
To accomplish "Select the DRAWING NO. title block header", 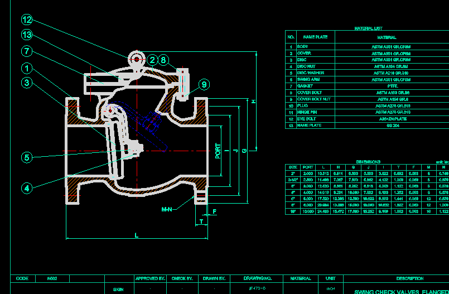I will (x=257, y=278).
